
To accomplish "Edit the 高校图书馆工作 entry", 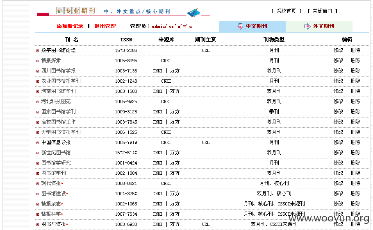I will click(338, 122).
